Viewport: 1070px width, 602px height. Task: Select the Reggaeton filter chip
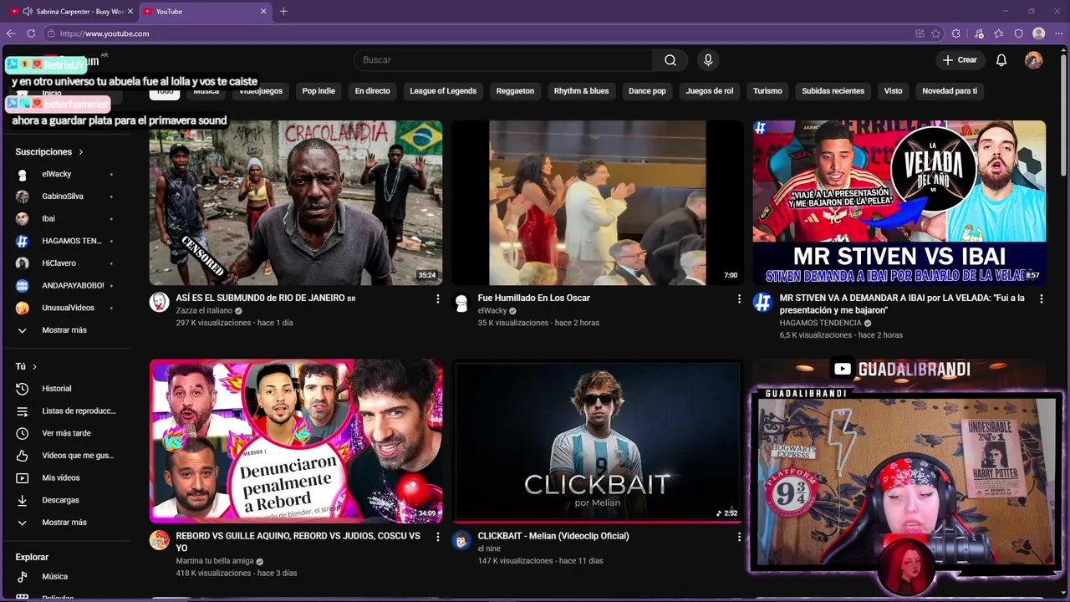click(x=515, y=91)
